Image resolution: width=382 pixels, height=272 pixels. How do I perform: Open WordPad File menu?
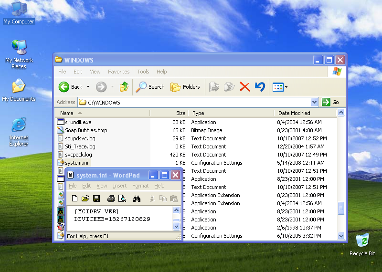tap(73, 186)
